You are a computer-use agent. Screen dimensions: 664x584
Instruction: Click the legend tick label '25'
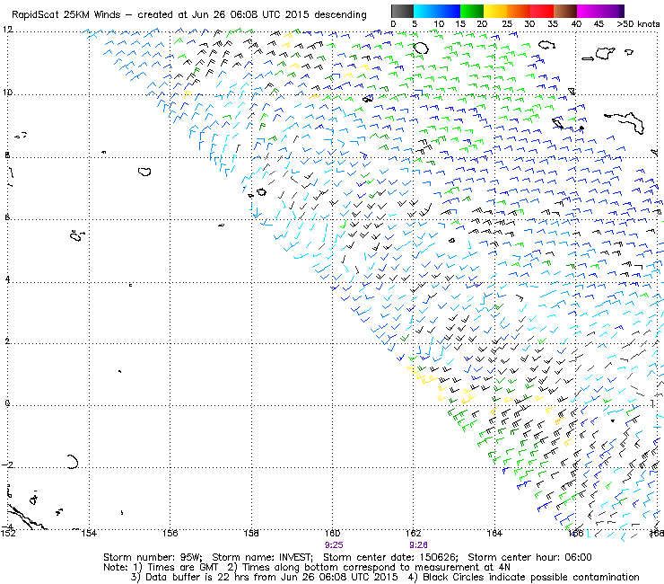point(507,23)
